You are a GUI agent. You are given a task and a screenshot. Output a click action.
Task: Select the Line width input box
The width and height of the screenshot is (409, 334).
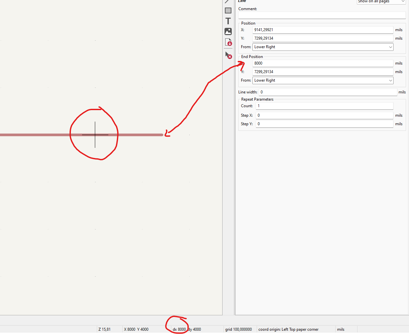click(328, 92)
